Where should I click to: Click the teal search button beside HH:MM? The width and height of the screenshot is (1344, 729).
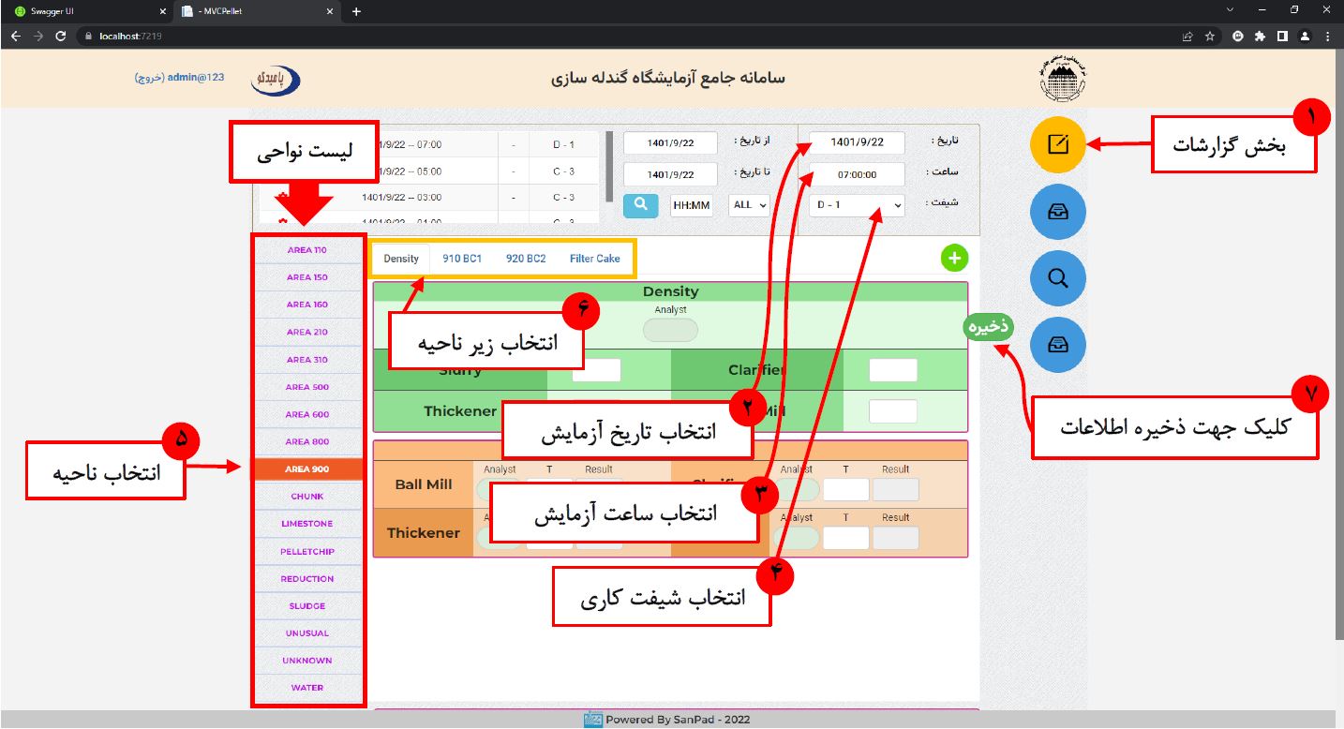pyautogui.click(x=641, y=205)
